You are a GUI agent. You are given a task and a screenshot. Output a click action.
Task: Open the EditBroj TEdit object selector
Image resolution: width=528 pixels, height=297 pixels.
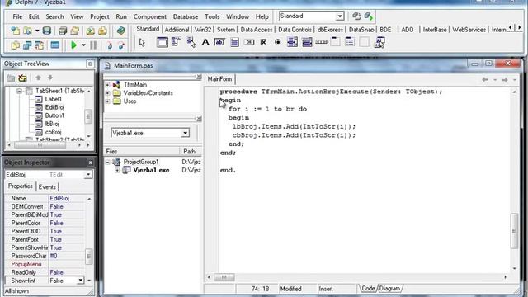(x=88, y=174)
